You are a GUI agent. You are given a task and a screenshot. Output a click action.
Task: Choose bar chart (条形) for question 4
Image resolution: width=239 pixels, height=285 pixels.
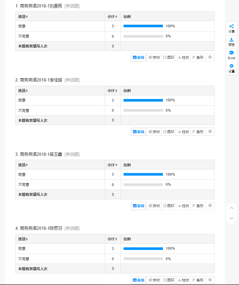click(198, 280)
